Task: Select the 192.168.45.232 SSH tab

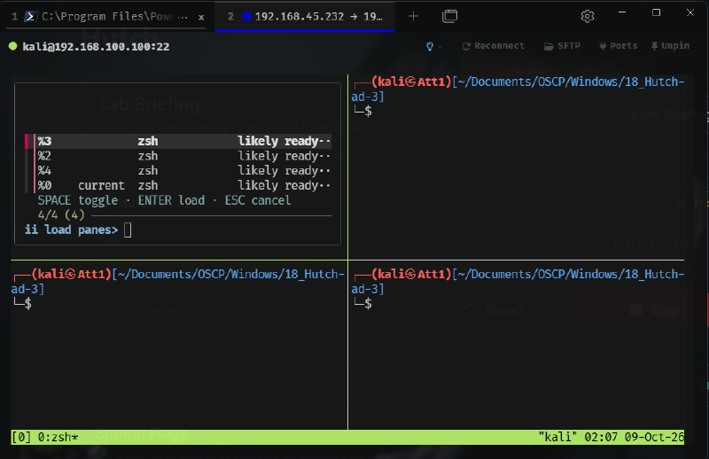Action: point(305,17)
